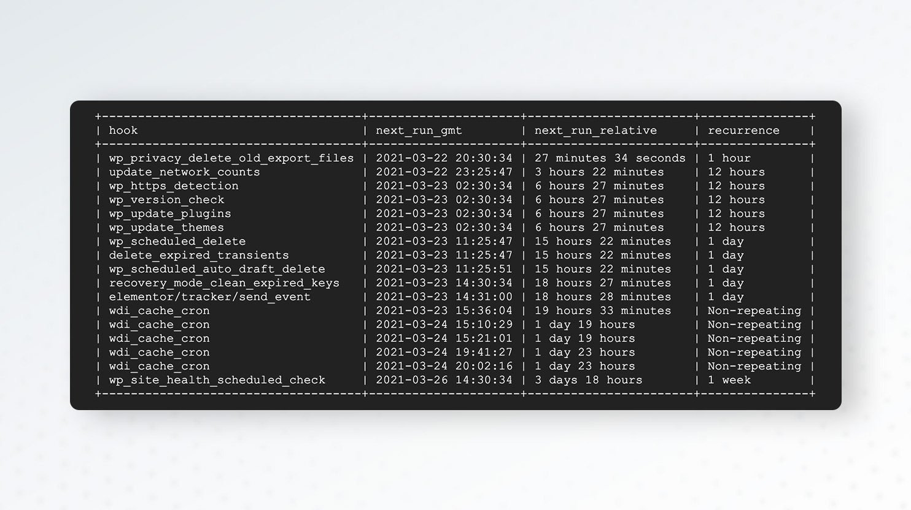The image size is (911, 510).
Task: Click the wp_update_themes hook entry
Action: pos(166,227)
